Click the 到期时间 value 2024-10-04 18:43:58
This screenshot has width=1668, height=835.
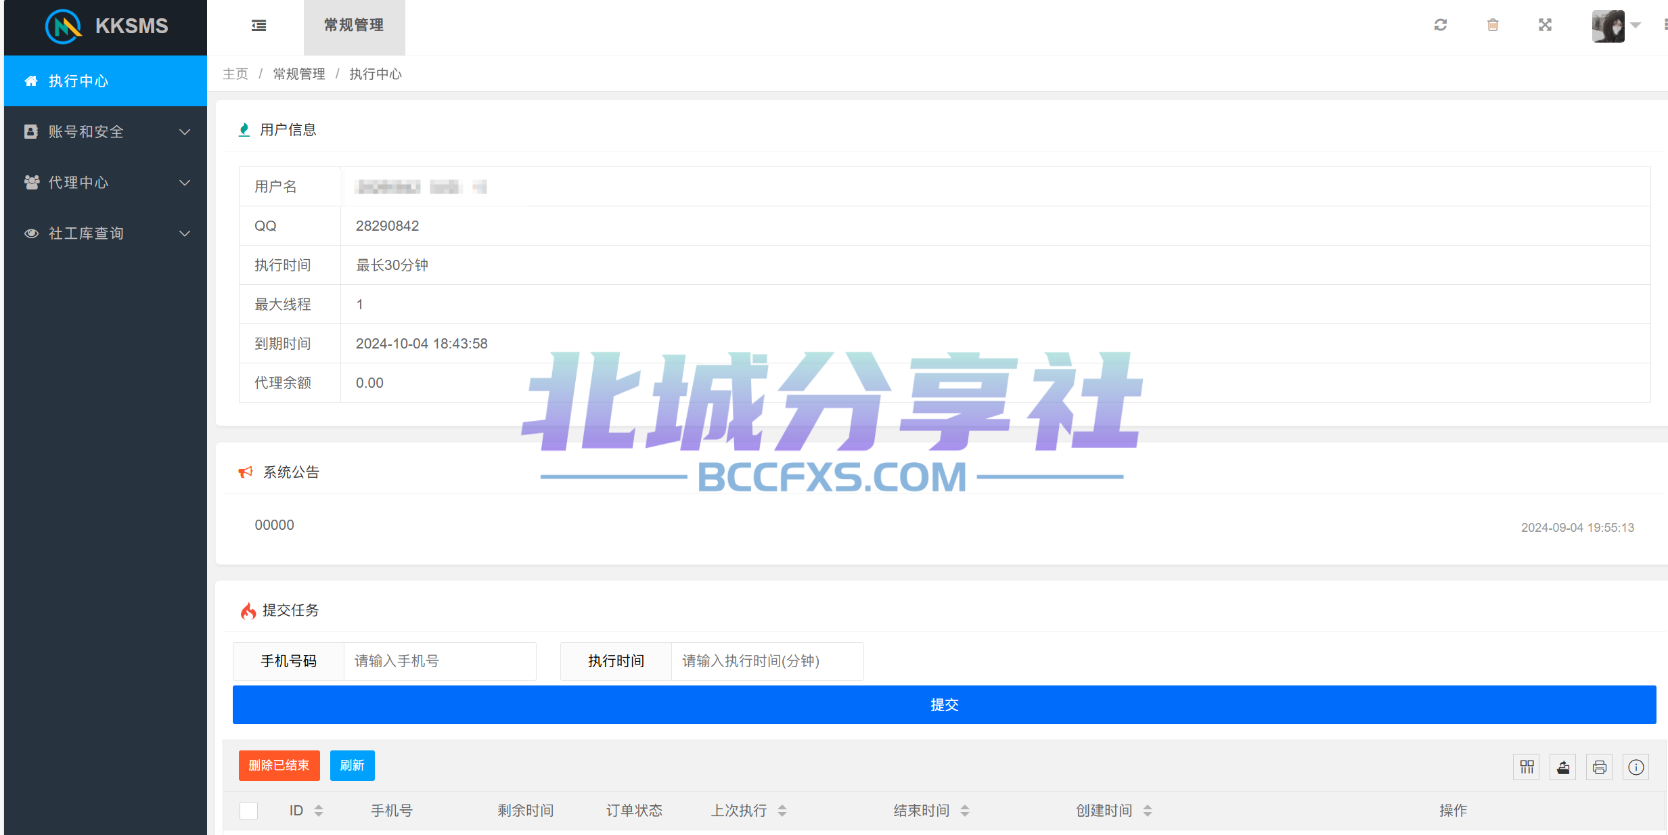click(x=422, y=344)
